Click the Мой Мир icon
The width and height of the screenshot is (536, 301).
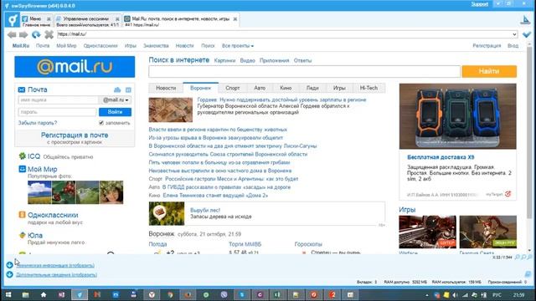(x=23, y=169)
